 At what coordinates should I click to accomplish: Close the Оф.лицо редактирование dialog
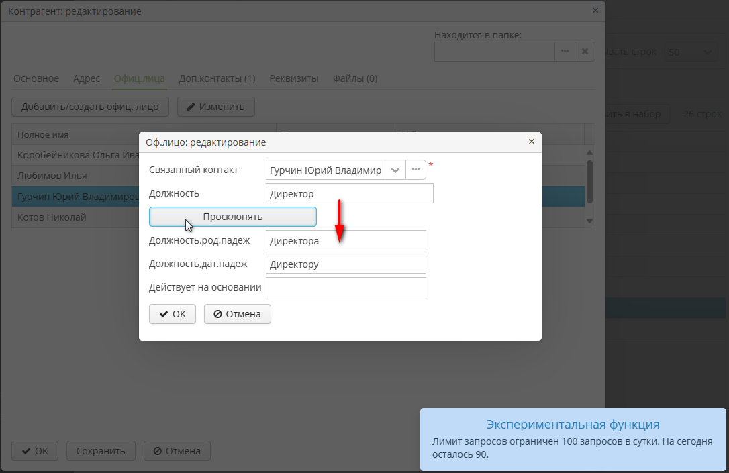531,142
